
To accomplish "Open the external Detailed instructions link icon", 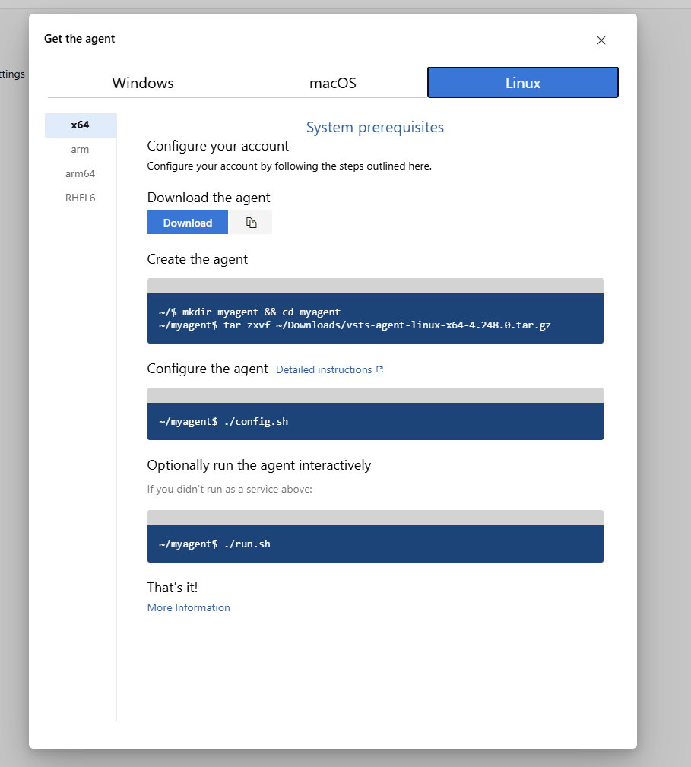I will click(x=379, y=369).
